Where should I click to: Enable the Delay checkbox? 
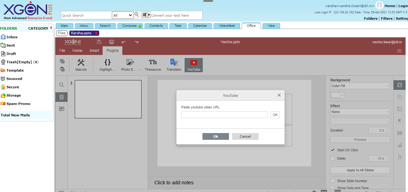click(333, 158)
